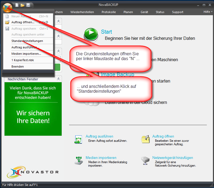Viewport: 214px width, 188px height.
Task: Open the Support tab
Action: tap(178, 12)
